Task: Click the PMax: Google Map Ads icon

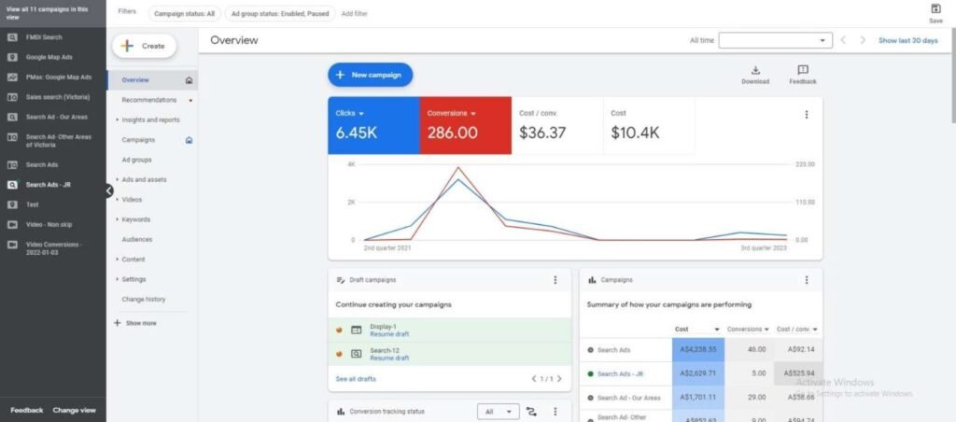Action: click(x=12, y=77)
